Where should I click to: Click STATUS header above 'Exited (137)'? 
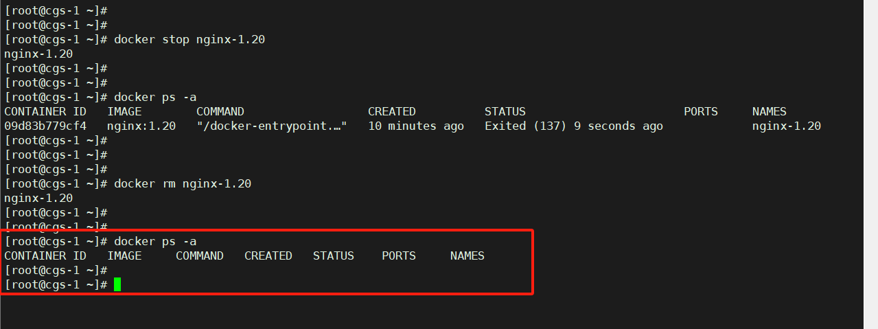(505, 111)
